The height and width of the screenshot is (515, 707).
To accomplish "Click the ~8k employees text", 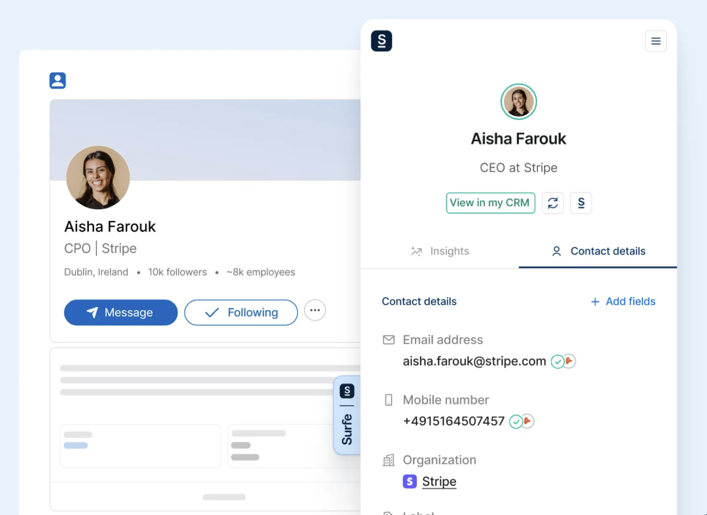I will 261,272.
